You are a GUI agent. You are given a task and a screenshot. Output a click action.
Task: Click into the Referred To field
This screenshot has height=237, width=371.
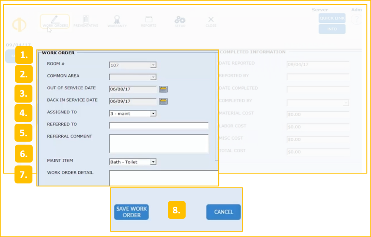click(159, 126)
